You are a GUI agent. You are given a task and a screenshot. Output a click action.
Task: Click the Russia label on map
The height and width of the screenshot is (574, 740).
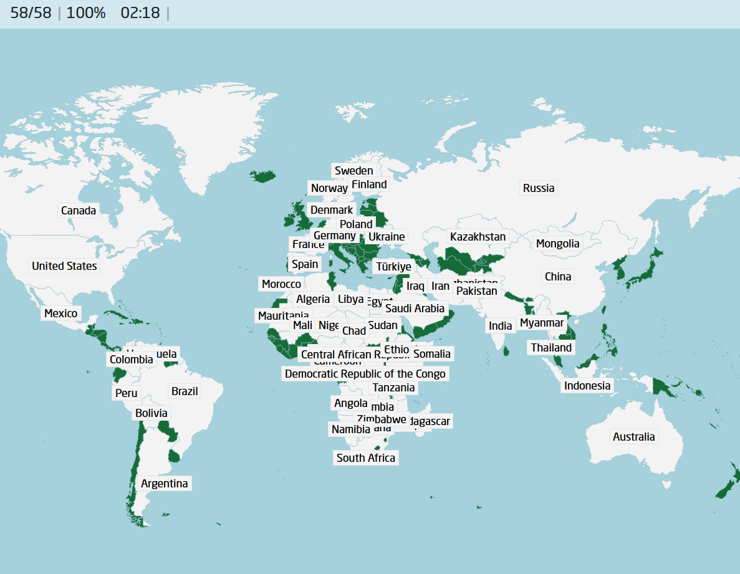[538, 188]
